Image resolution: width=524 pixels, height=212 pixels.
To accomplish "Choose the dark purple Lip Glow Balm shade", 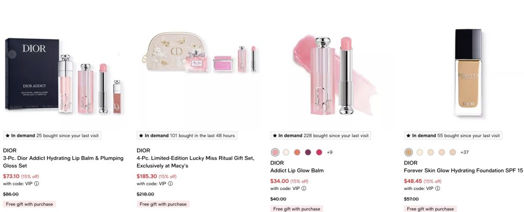I will (x=308, y=152).
